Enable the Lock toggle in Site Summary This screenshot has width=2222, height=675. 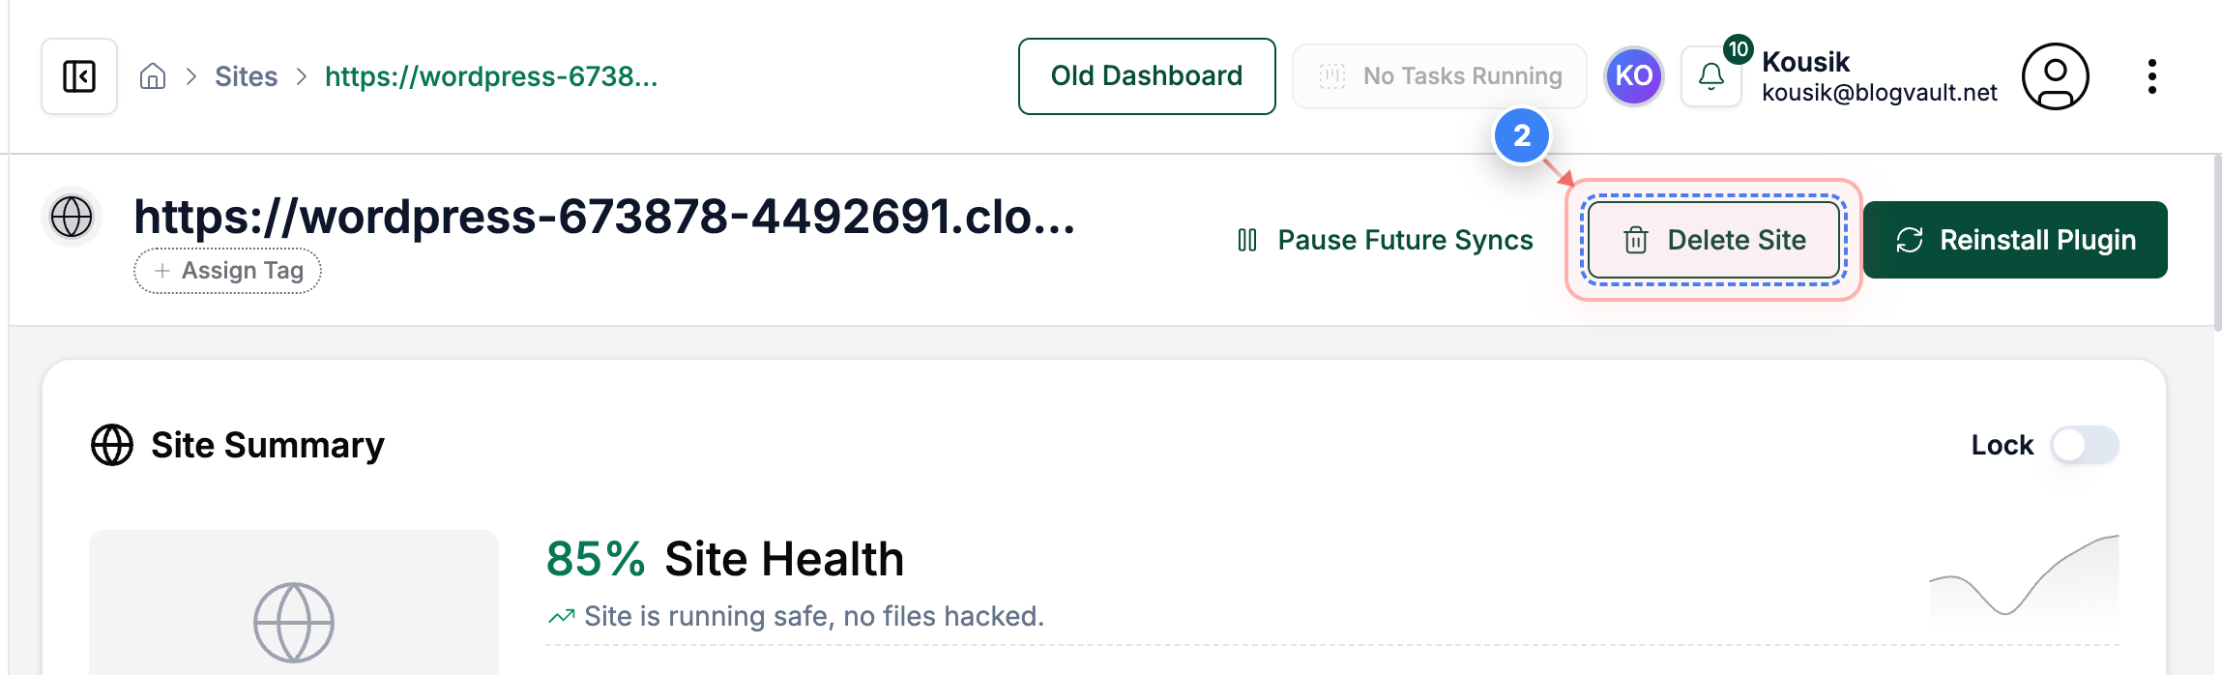2085,445
